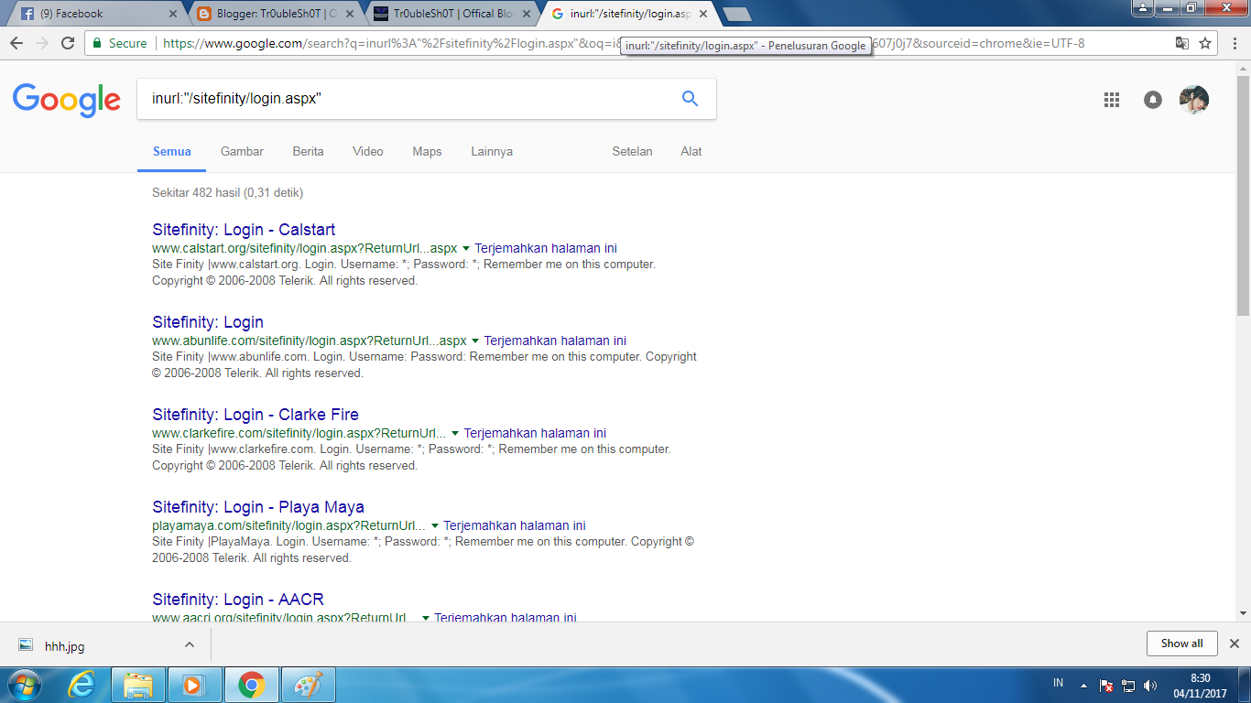Close the downloads bar
1251x703 pixels.
(x=1234, y=644)
